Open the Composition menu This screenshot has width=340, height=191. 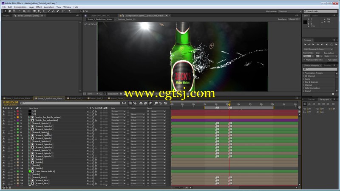(20, 7)
